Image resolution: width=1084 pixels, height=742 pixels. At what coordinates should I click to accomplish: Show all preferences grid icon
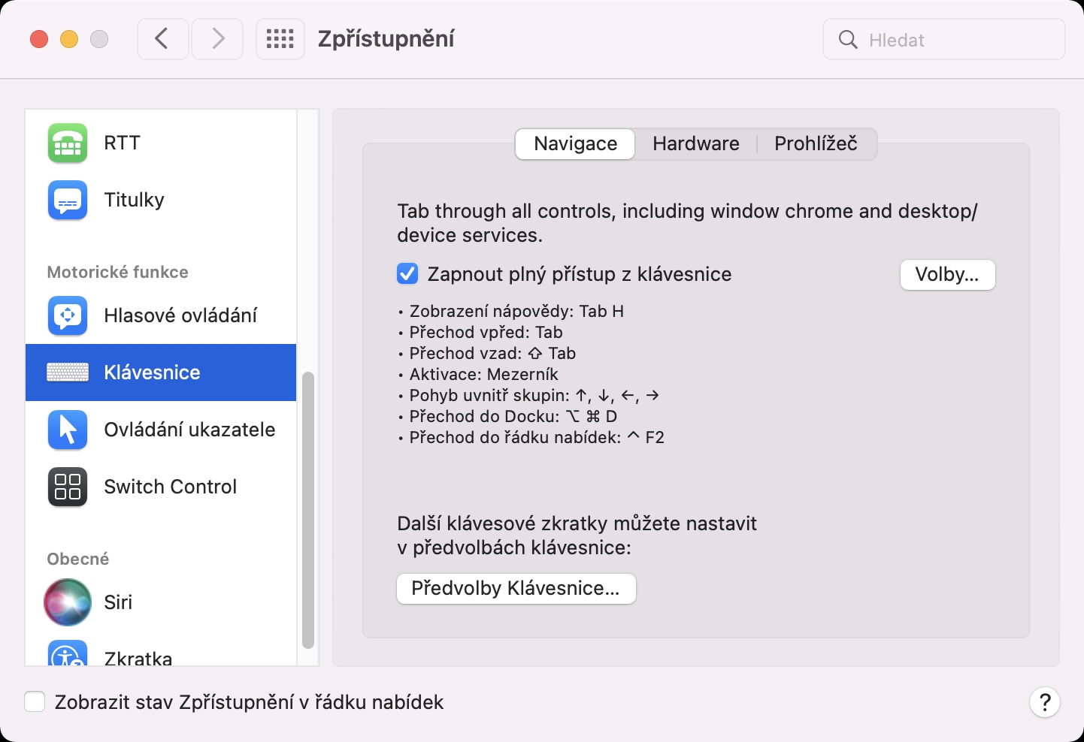tap(280, 39)
